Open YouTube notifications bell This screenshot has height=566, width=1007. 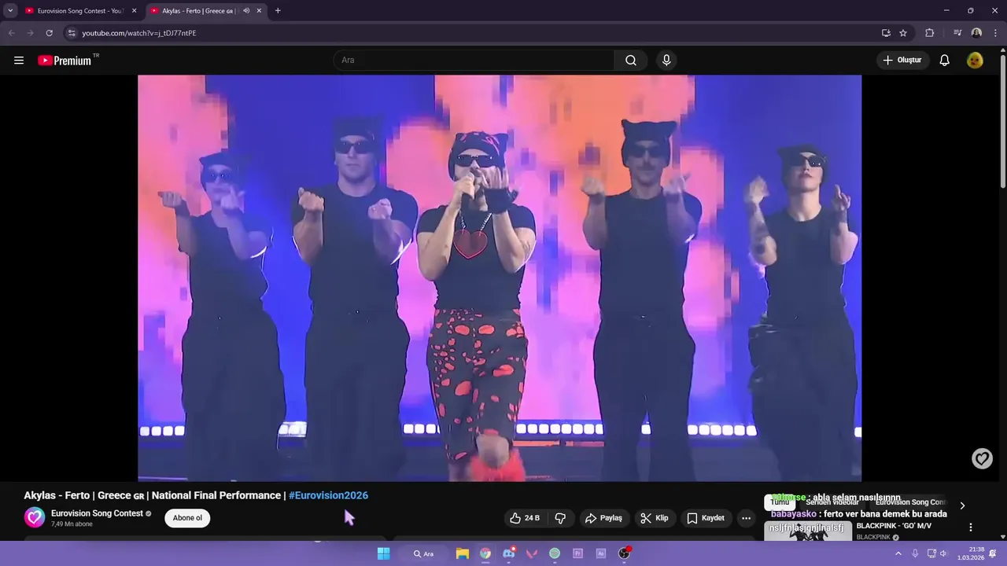pyautogui.click(x=945, y=61)
